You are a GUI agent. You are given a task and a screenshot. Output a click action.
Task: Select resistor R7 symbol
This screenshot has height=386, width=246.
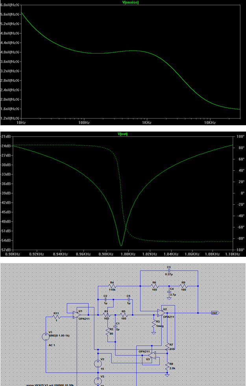click(167, 347)
